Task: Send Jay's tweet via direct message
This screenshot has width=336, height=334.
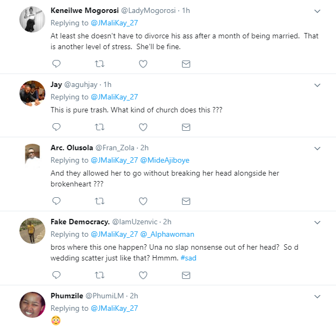Action: 186,127
